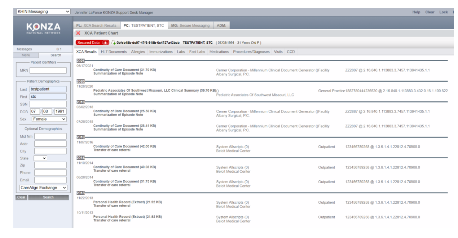Click the City input field
The height and width of the screenshot is (238, 458).
click(x=50, y=151)
